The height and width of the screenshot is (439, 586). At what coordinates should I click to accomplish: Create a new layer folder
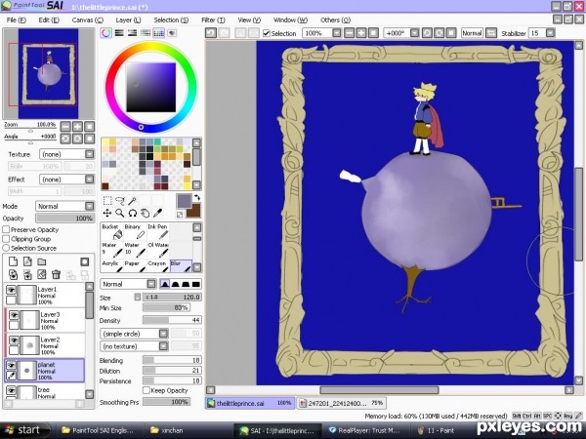[42, 261]
